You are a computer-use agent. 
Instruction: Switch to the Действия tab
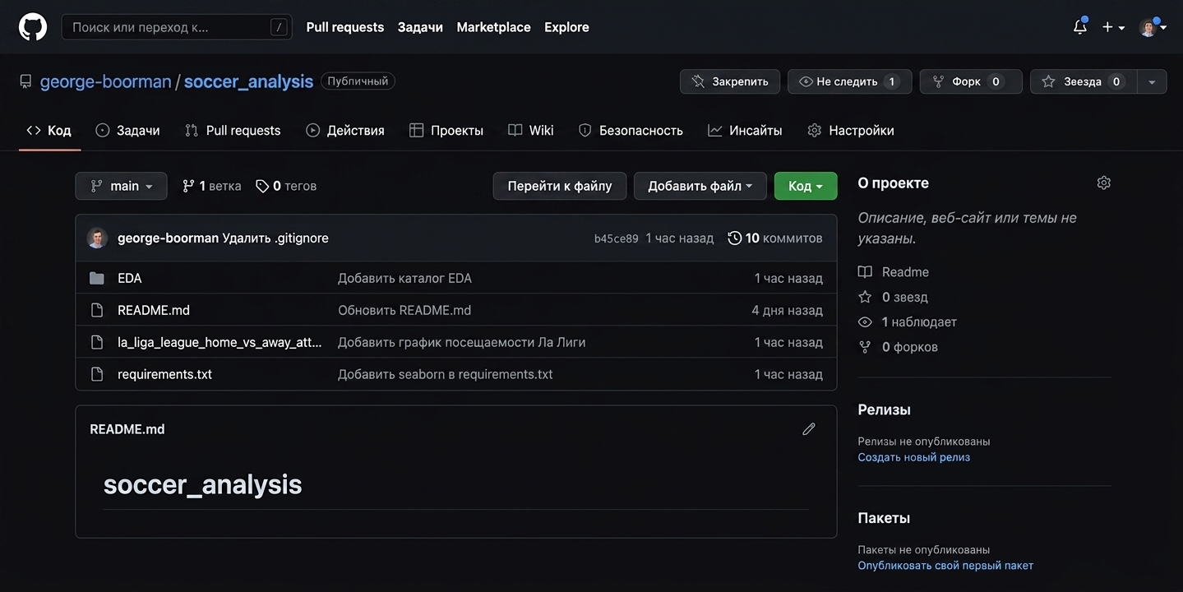click(x=345, y=130)
